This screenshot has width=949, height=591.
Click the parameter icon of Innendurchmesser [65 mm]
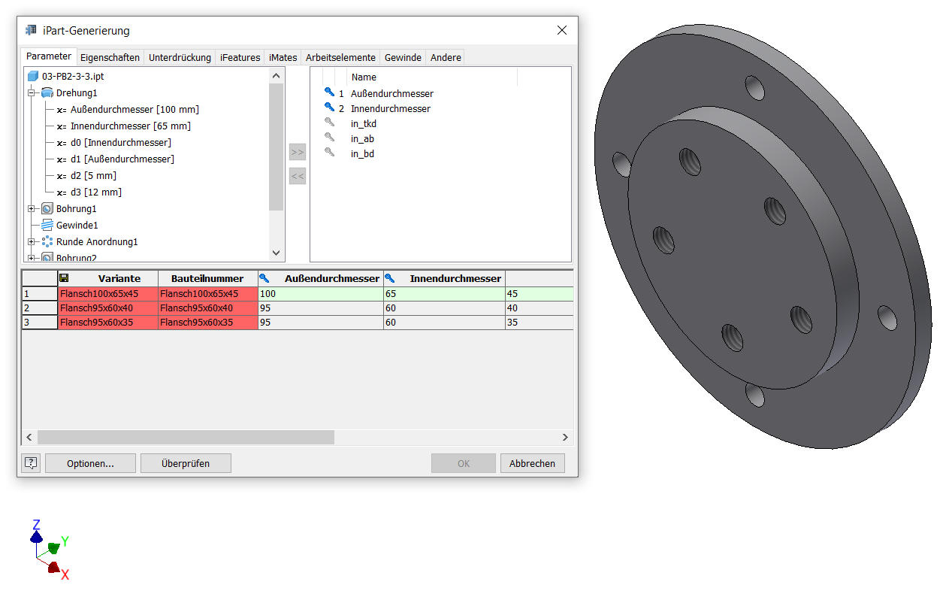62,126
